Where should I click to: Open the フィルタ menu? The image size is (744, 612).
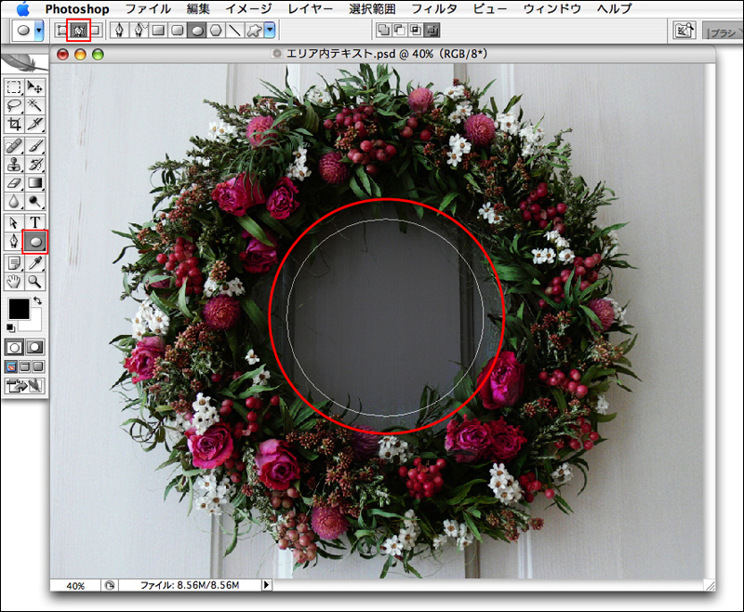(x=432, y=9)
